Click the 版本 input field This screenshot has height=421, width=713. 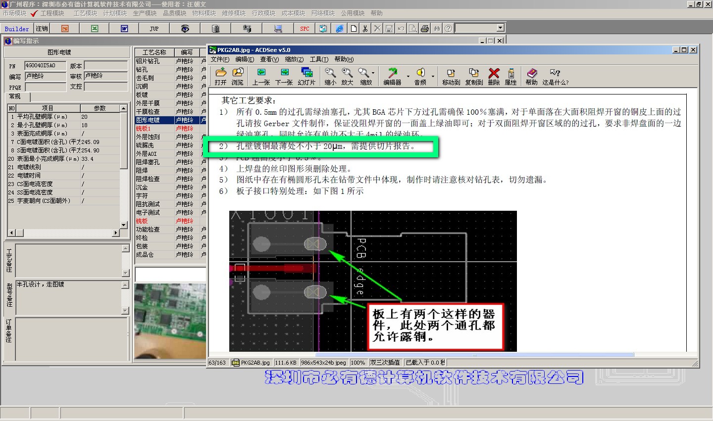point(106,66)
